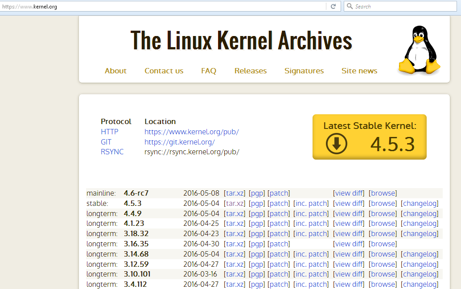Click browse for longterm 3.4.112
The height and width of the screenshot is (289, 461).
(383, 284)
